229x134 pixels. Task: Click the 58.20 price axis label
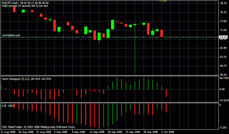[223, 75]
